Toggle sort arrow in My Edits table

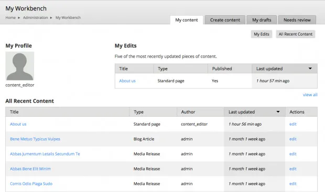coord(310,69)
